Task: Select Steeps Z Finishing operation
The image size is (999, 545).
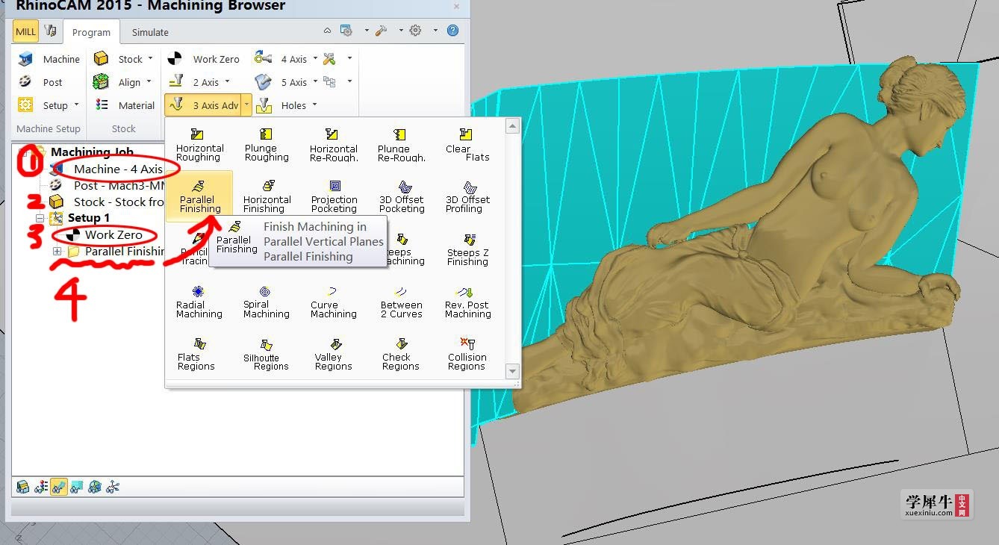Action: pyautogui.click(x=467, y=249)
